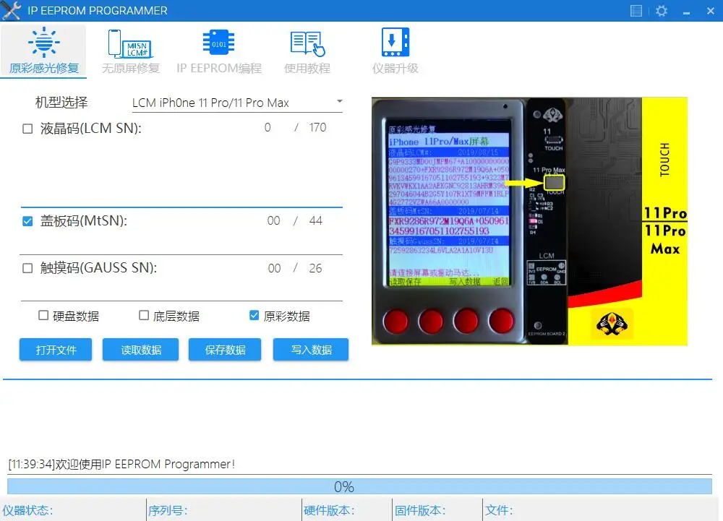Click the 00 / 26 GAUSS SN counter
This screenshot has height=521, width=723.
tap(295, 268)
